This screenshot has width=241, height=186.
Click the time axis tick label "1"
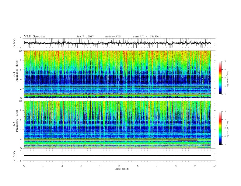(x=43, y=166)
